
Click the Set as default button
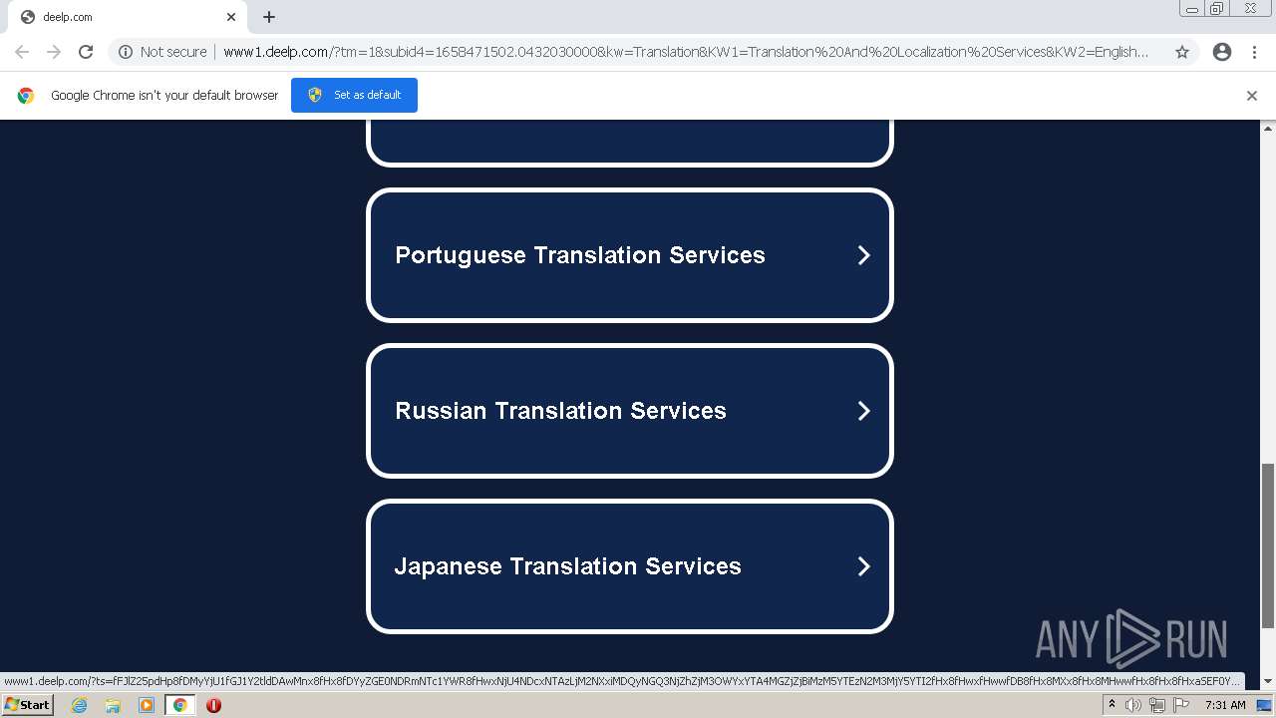point(354,95)
